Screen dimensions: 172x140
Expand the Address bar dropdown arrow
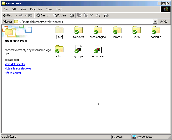point(155,22)
